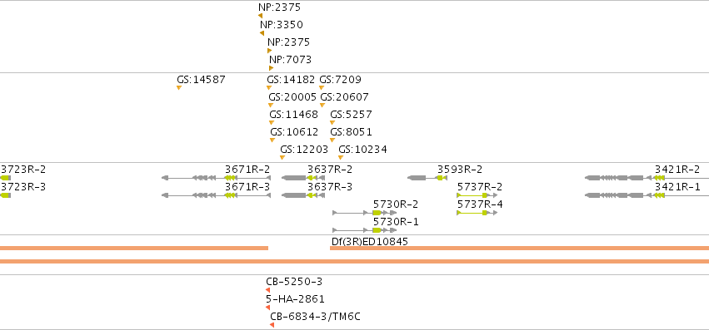
Task: Select the 3637R-2 transcript model
Action: (303, 178)
